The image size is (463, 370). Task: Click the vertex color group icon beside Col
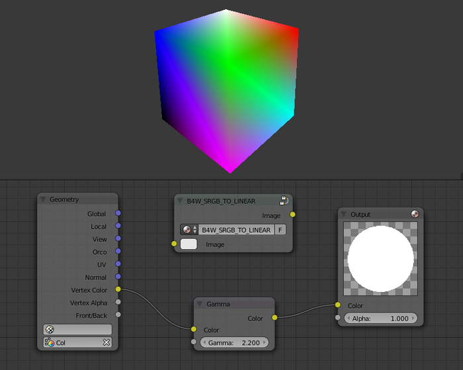click(49, 343)
